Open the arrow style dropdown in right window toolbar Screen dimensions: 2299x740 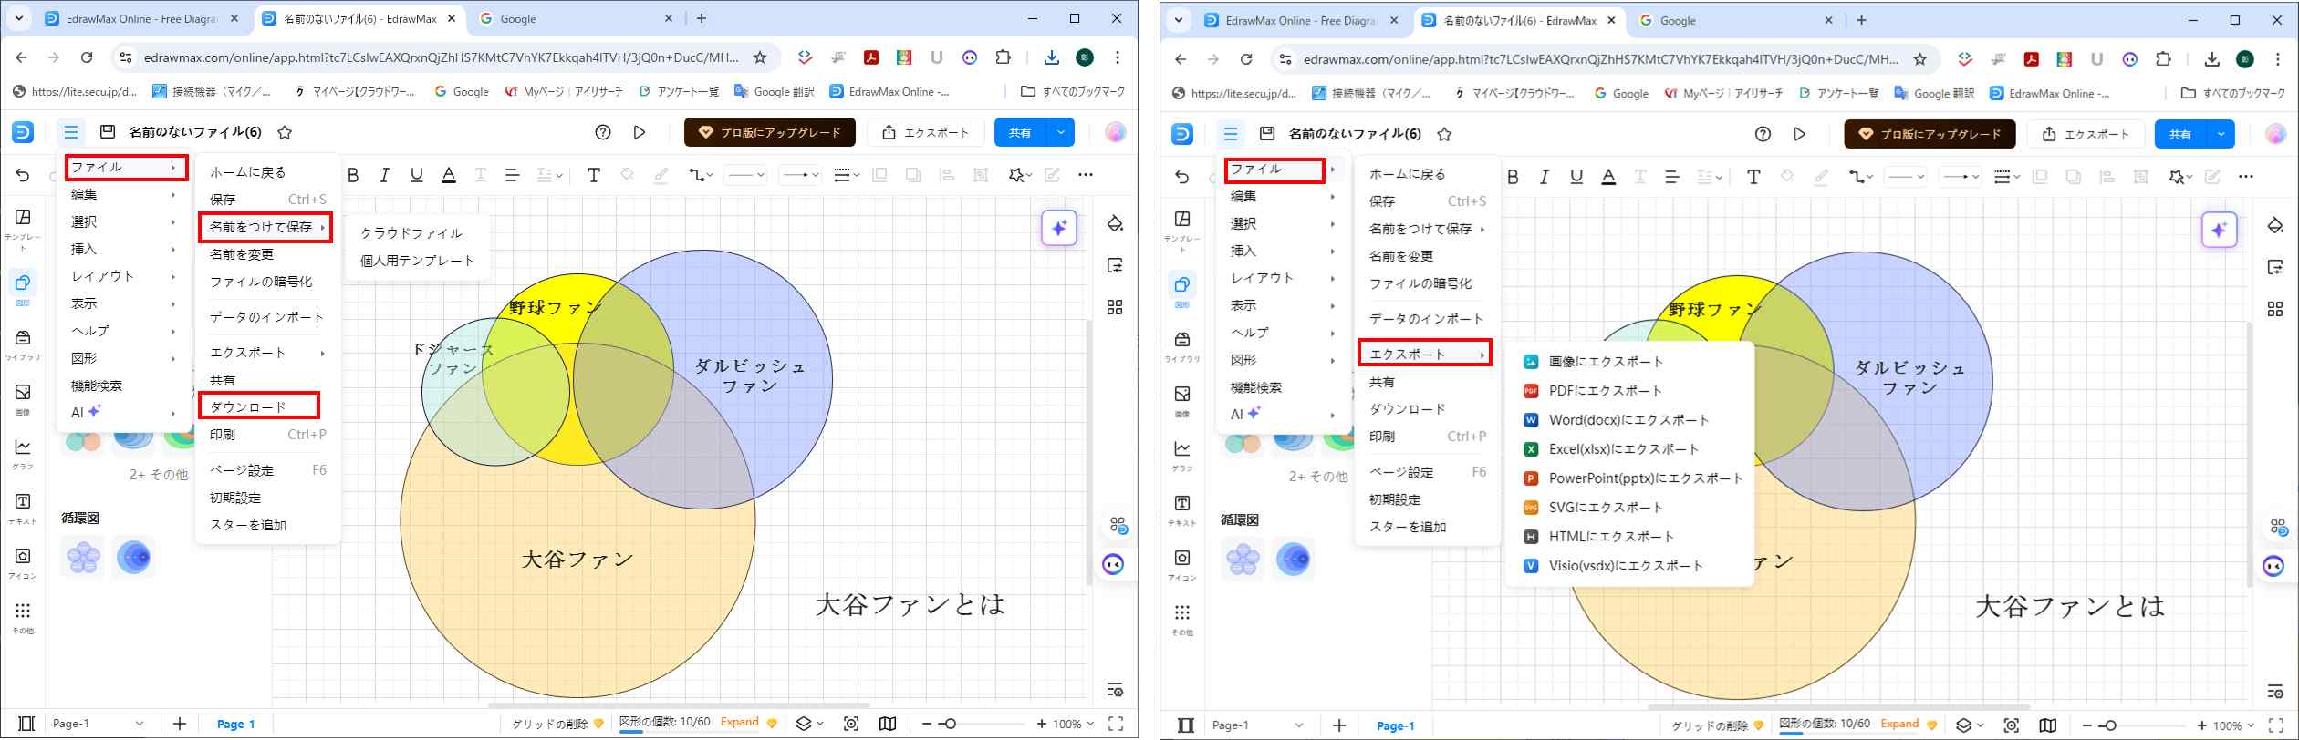pyautogui.click(x=1961, y=177)
